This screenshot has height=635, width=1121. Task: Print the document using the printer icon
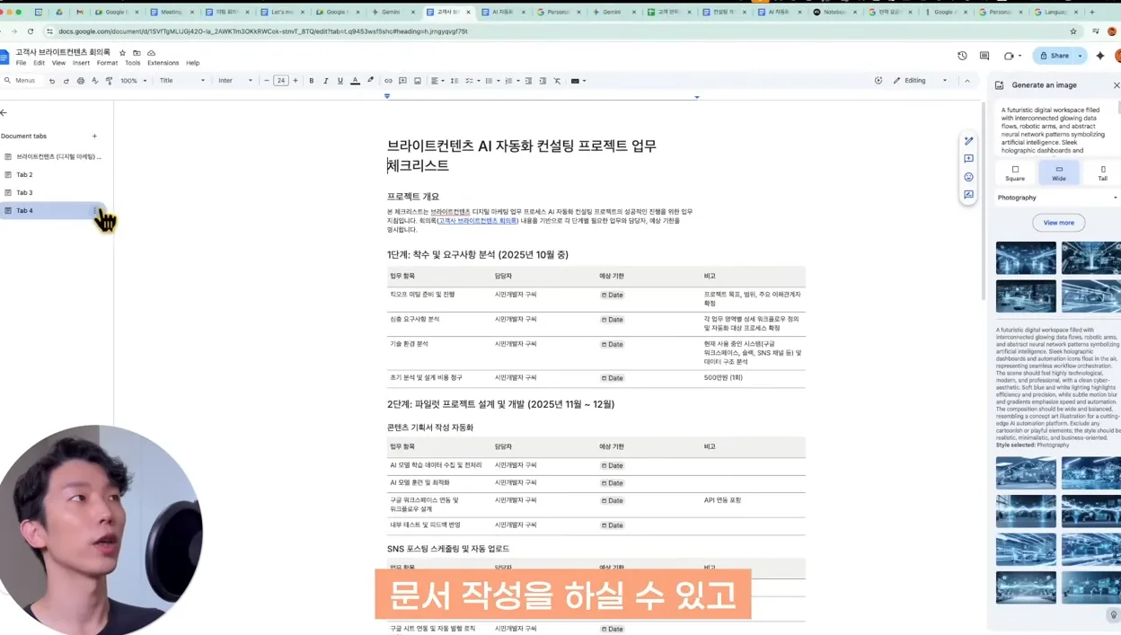[x=80, y=81]
